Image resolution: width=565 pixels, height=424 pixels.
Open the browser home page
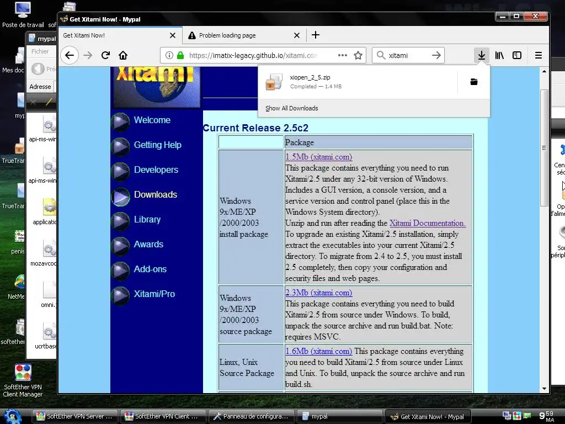123,55
